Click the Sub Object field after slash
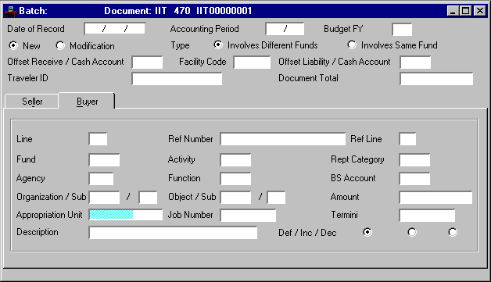The height and width of the screenshot is (282, 491). coord(276,198)
